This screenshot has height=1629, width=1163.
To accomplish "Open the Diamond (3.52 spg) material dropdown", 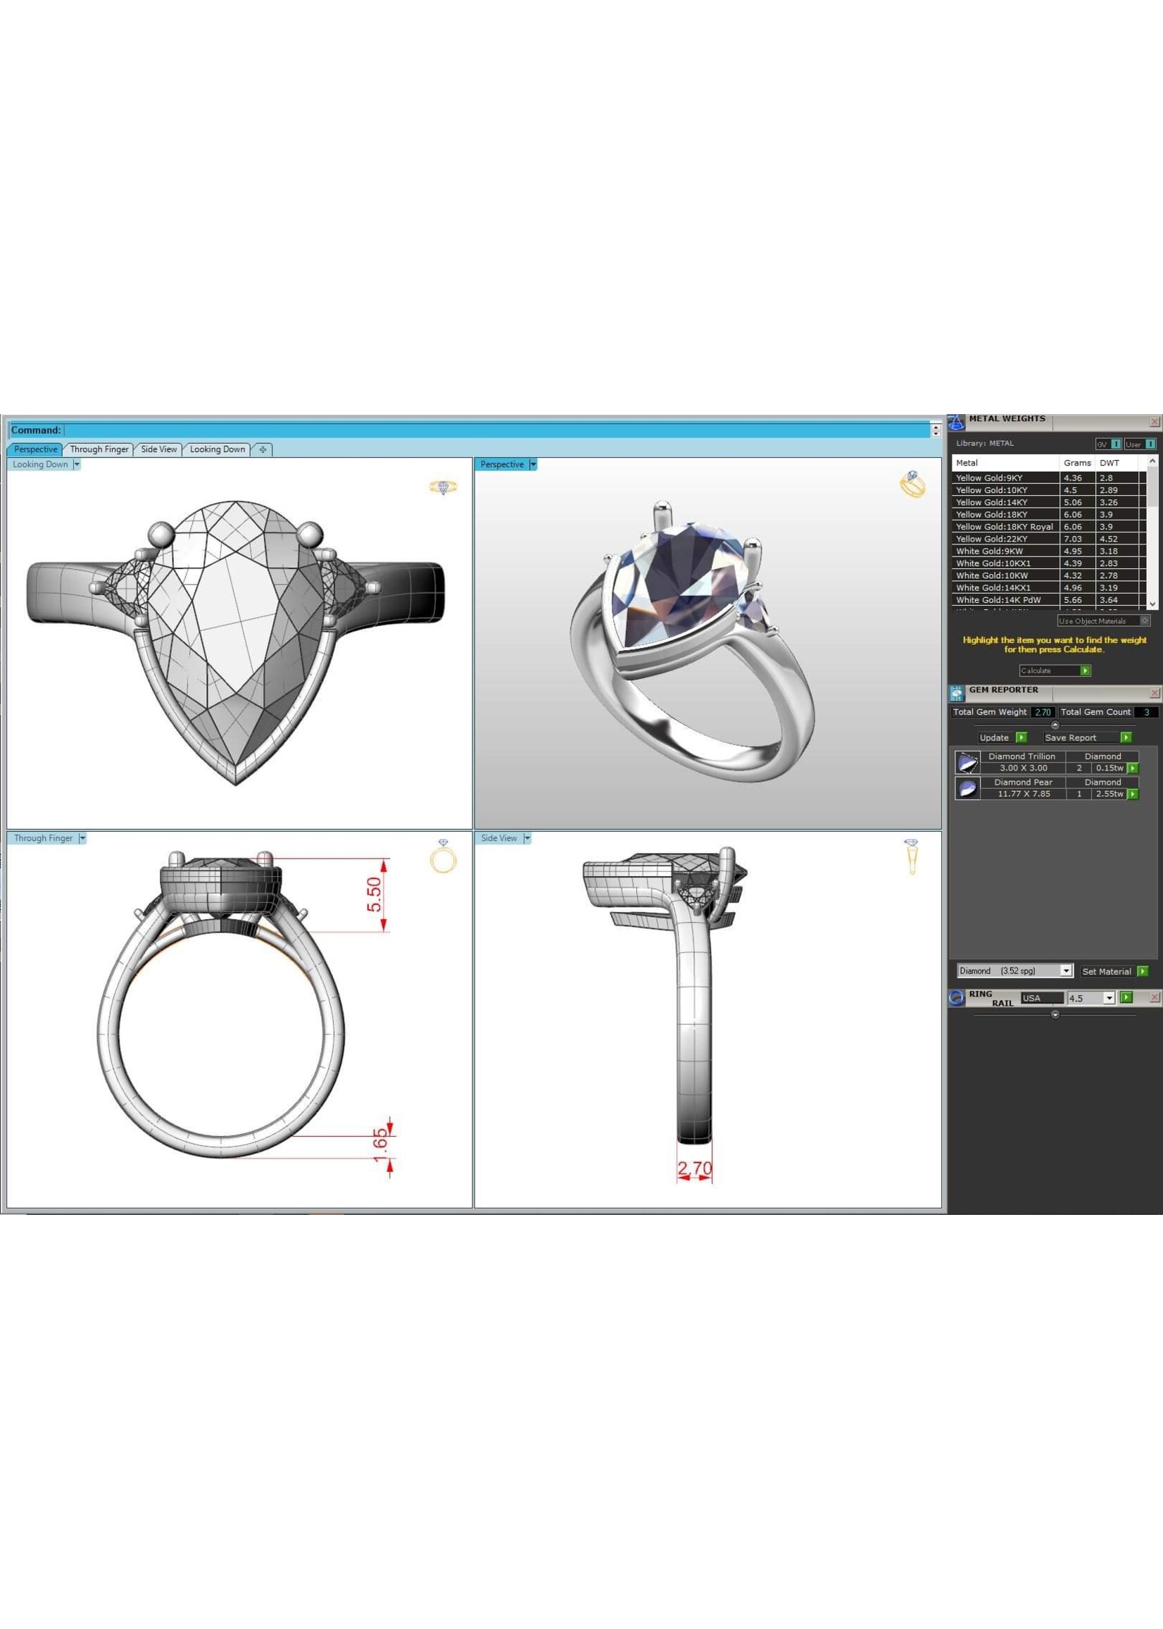I will (1067, 970).
